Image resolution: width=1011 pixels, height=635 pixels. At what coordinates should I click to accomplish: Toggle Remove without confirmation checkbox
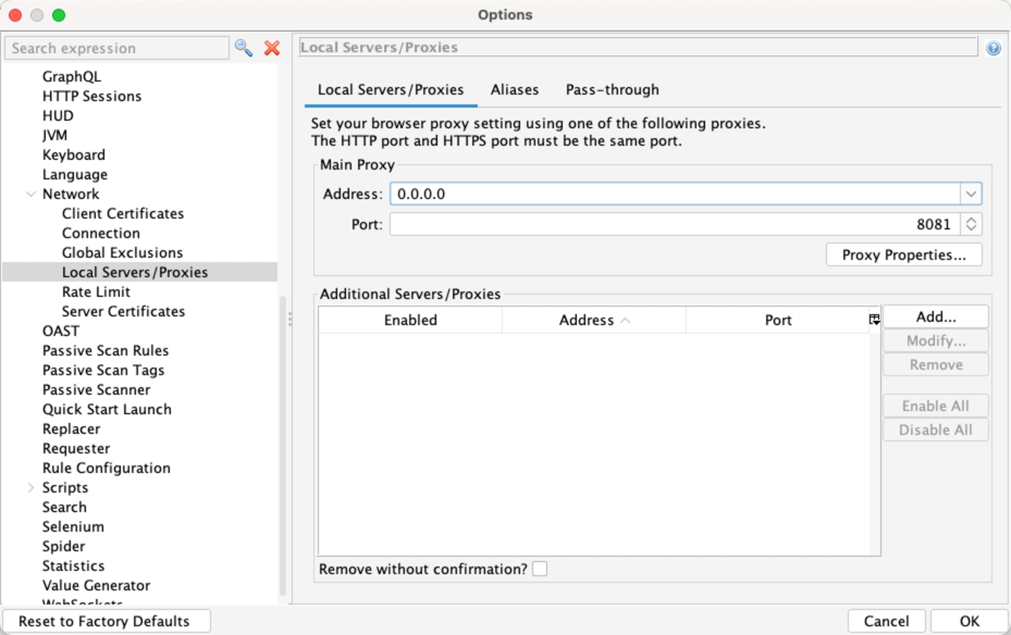539,569
